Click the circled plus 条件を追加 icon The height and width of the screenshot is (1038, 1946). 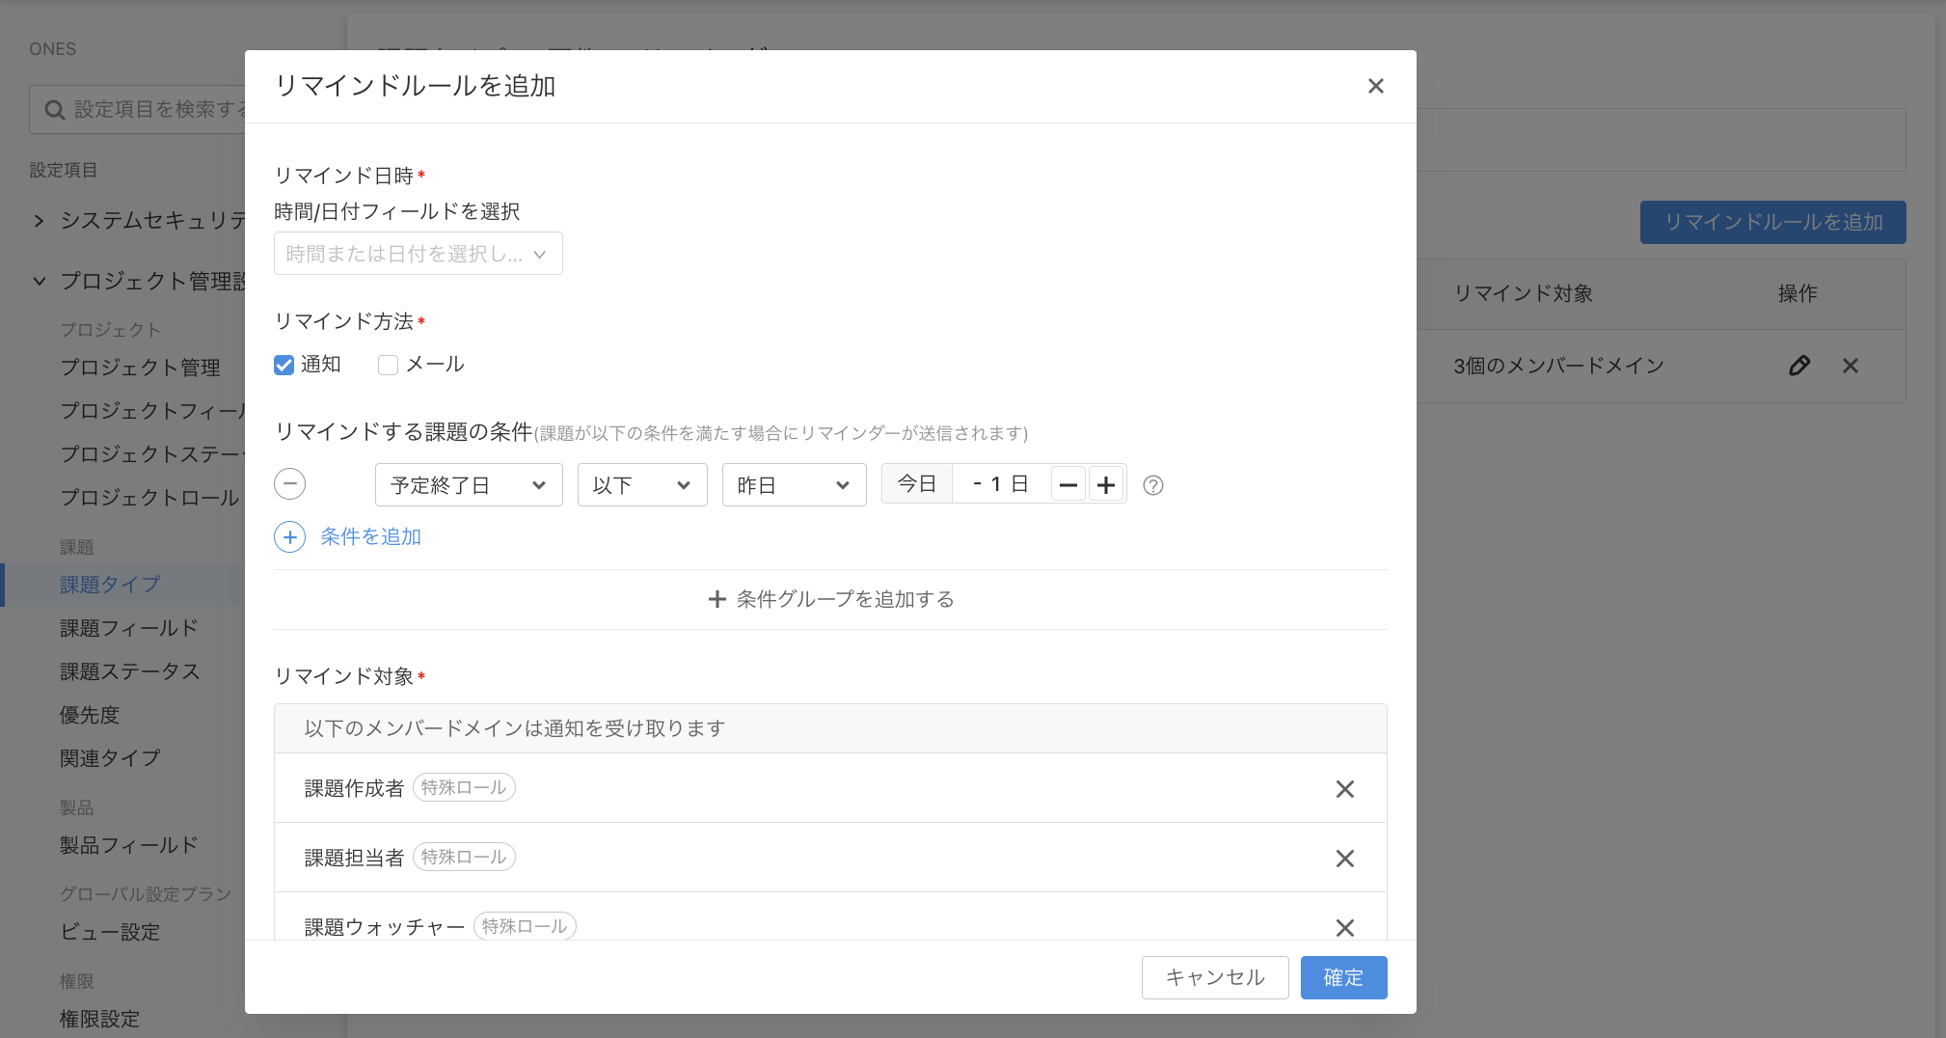[289, 537]
